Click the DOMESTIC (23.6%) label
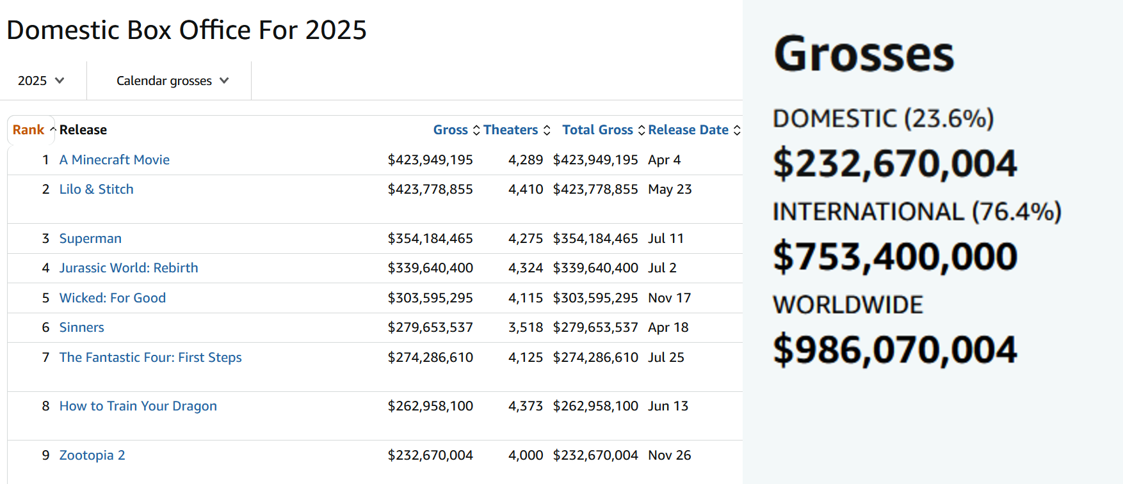The width and height of the screenshot is (1123, 484). click(884, 119)
